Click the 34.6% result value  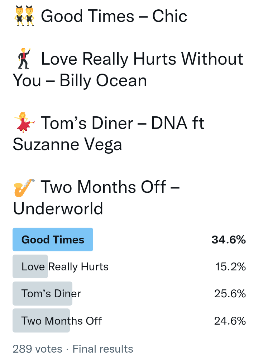229,240
